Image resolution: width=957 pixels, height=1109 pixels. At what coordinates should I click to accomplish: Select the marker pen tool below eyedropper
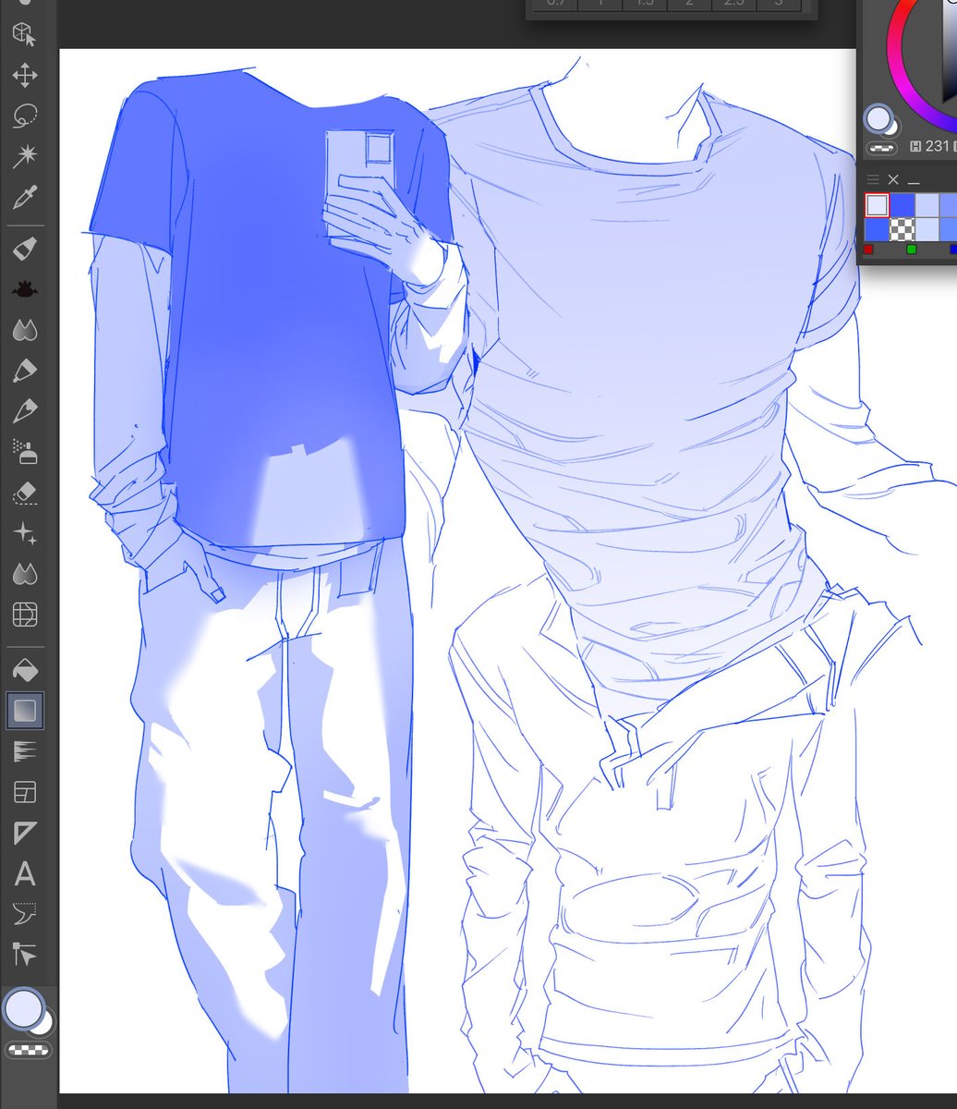(24, 249)
